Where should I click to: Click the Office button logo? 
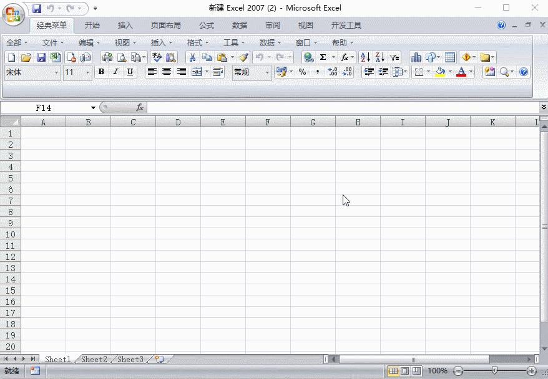pyautogui.click(x=13, y=14)
